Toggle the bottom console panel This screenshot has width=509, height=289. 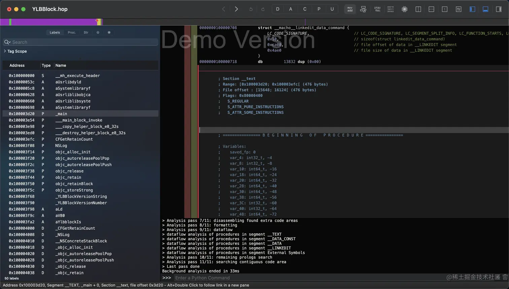485,9
